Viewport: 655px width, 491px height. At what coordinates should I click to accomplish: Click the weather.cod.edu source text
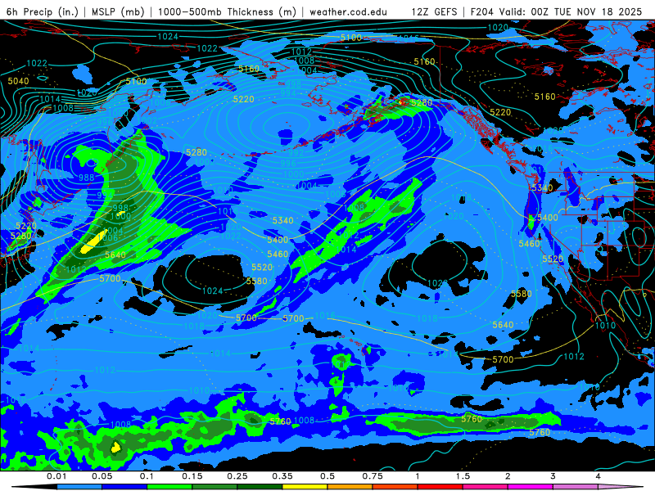[x=348, y=11]
